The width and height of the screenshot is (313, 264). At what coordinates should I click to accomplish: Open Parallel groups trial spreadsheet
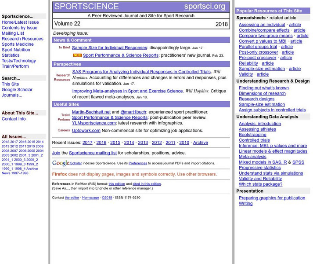[258, 47]
